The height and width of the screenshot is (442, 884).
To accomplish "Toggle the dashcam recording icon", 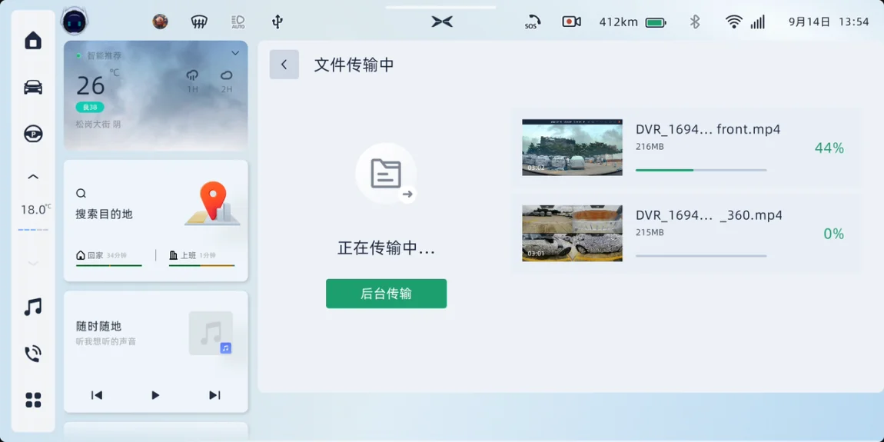I will (x=571, y=22).
